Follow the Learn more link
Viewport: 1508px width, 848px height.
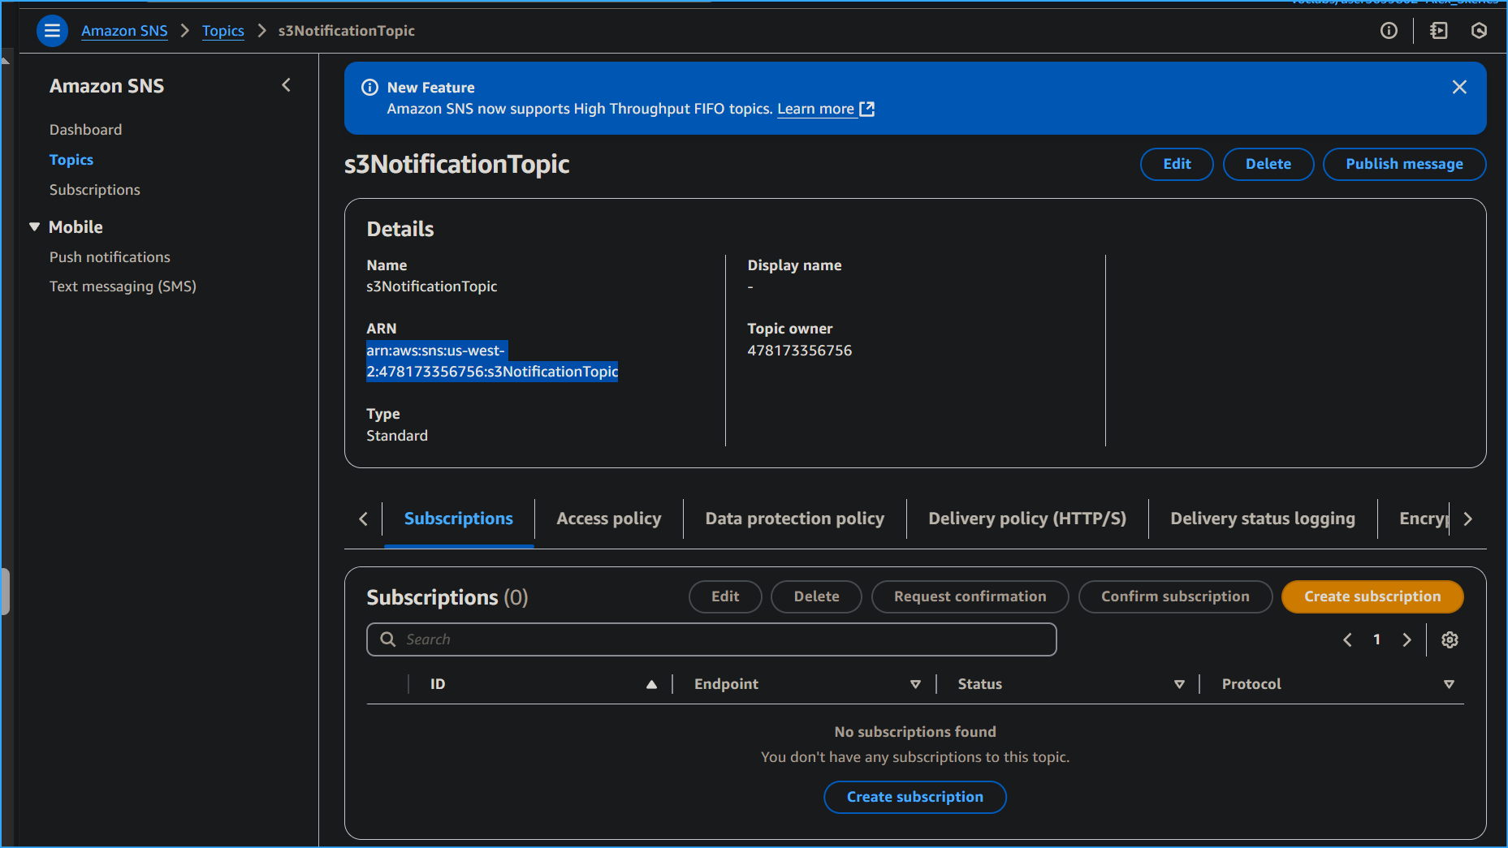[x=815, y=110]
